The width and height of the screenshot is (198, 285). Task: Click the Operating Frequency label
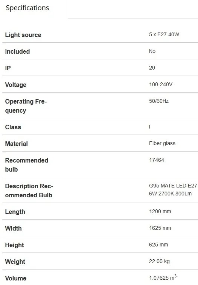(x=26, y=106)
